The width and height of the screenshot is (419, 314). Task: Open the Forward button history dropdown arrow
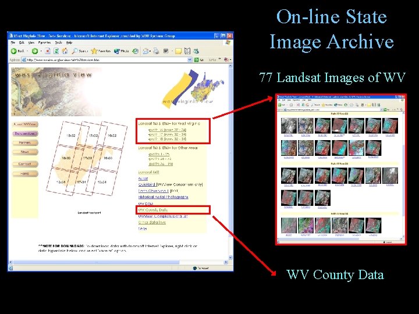pos(41,51)
